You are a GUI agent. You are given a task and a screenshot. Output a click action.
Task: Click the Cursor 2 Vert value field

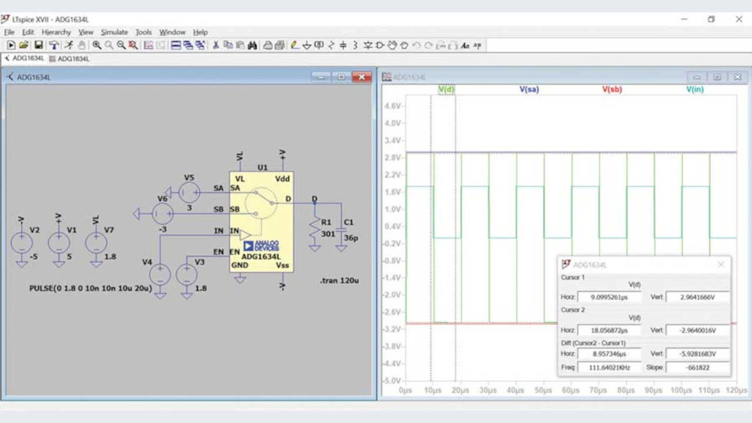698,330
